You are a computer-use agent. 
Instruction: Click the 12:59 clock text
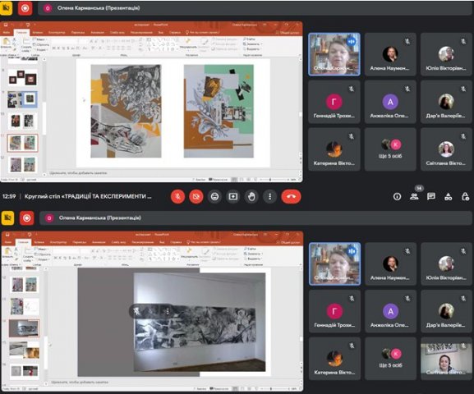[9, 196]
